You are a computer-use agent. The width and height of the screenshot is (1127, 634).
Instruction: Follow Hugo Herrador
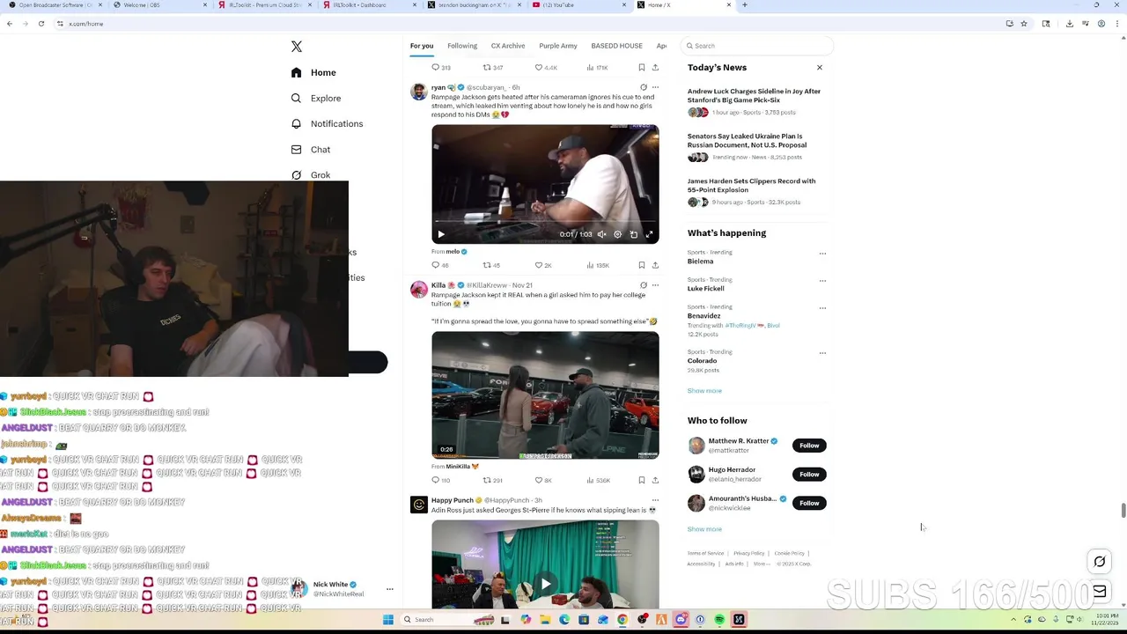(809, 474)
